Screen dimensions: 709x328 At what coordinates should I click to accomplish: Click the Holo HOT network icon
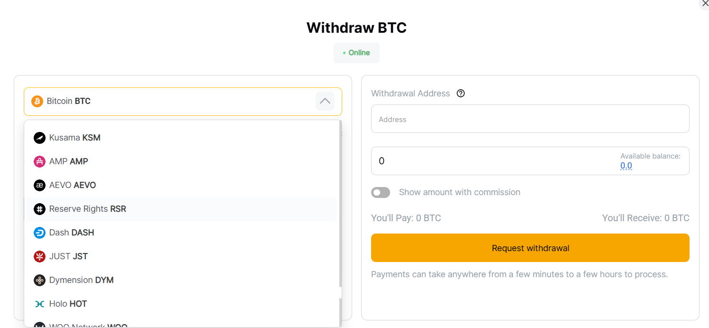click(40, 304)
